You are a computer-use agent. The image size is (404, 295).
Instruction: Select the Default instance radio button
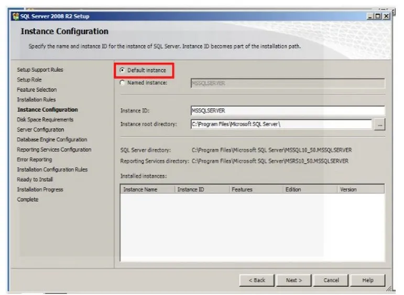123,70
